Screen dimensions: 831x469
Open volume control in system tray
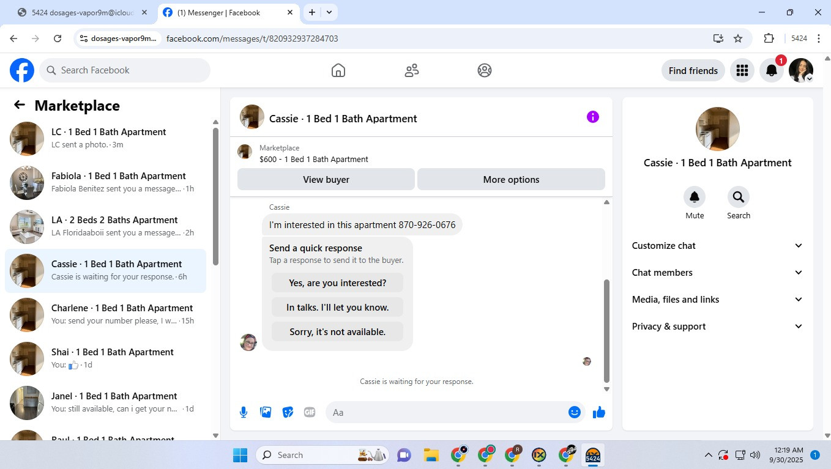point(755,455)
